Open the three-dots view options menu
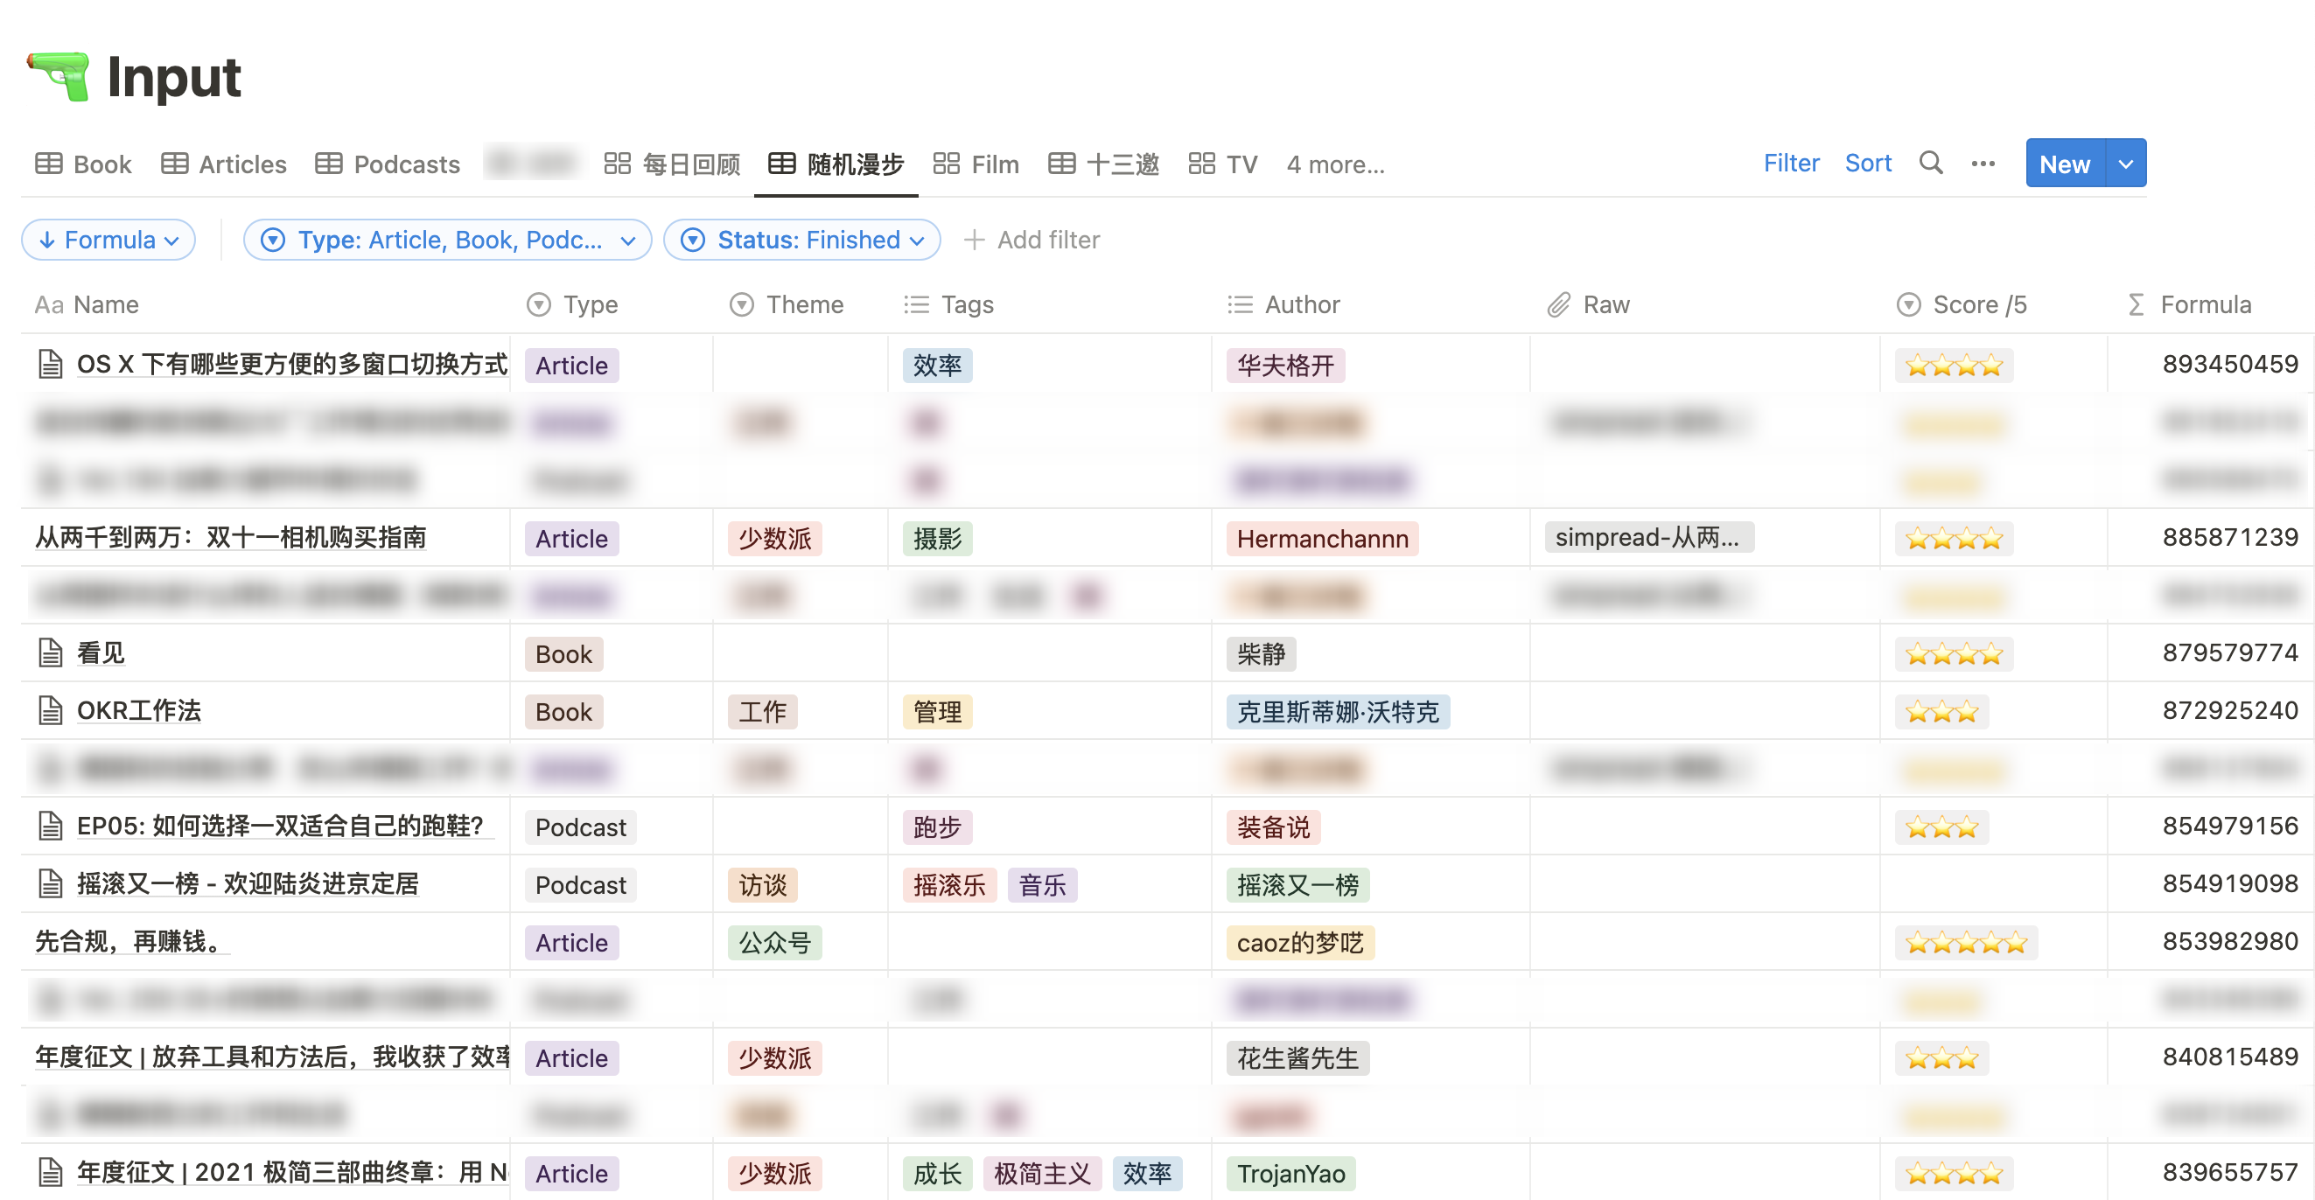This screenshot has width=2315, height=1200. (x=1983, y=164)
